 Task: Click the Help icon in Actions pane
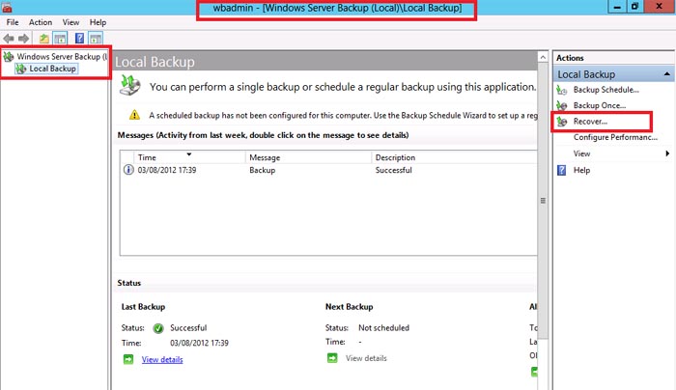tap(561, 170)
